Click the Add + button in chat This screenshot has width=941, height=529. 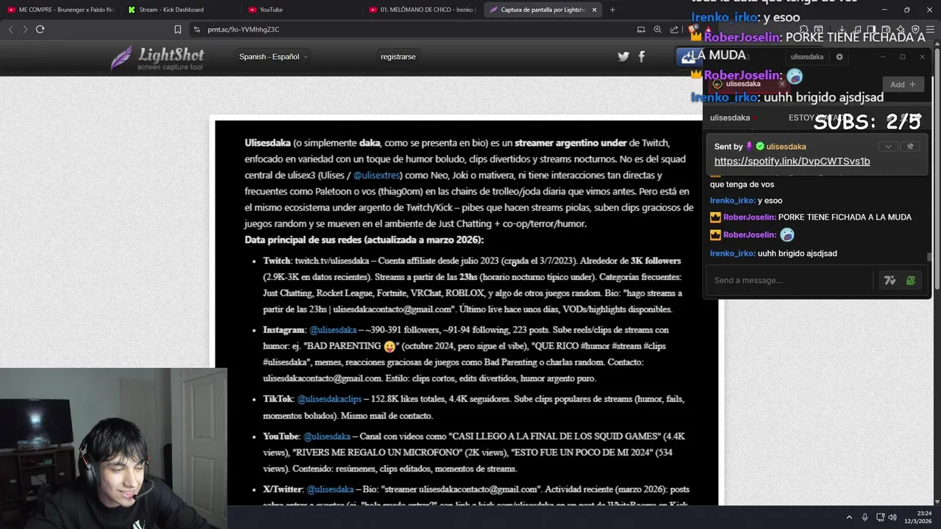click(x=903, y=84)
